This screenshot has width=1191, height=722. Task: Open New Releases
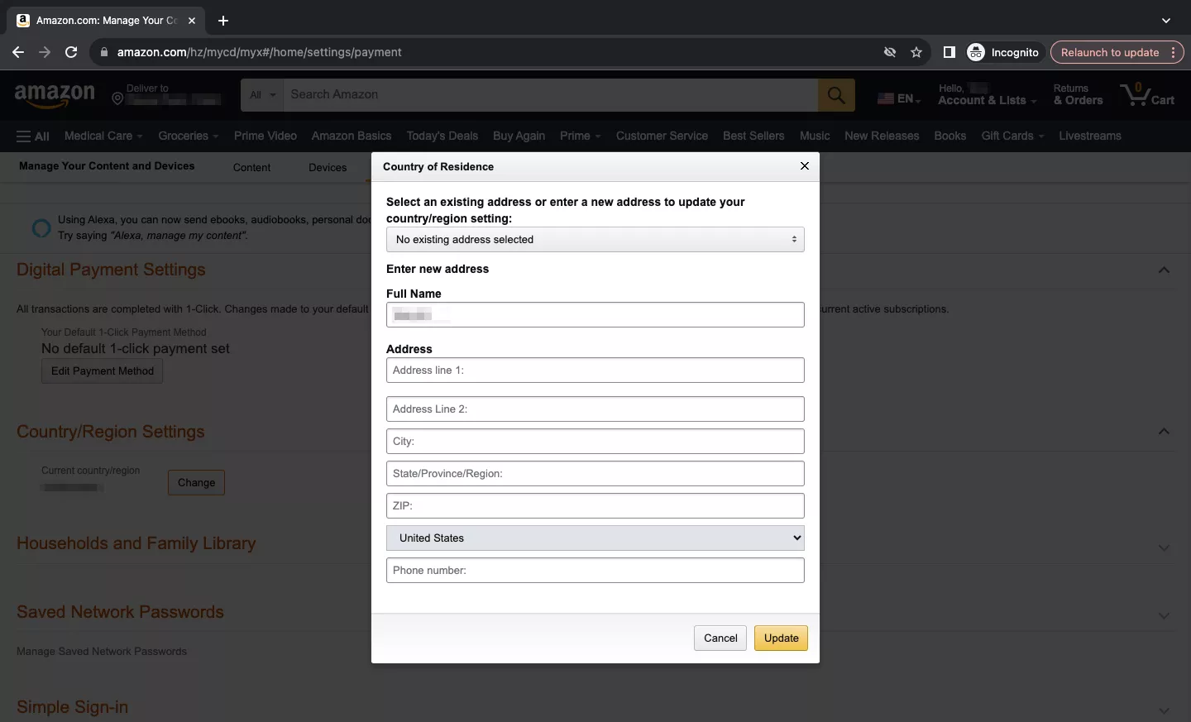882,136
